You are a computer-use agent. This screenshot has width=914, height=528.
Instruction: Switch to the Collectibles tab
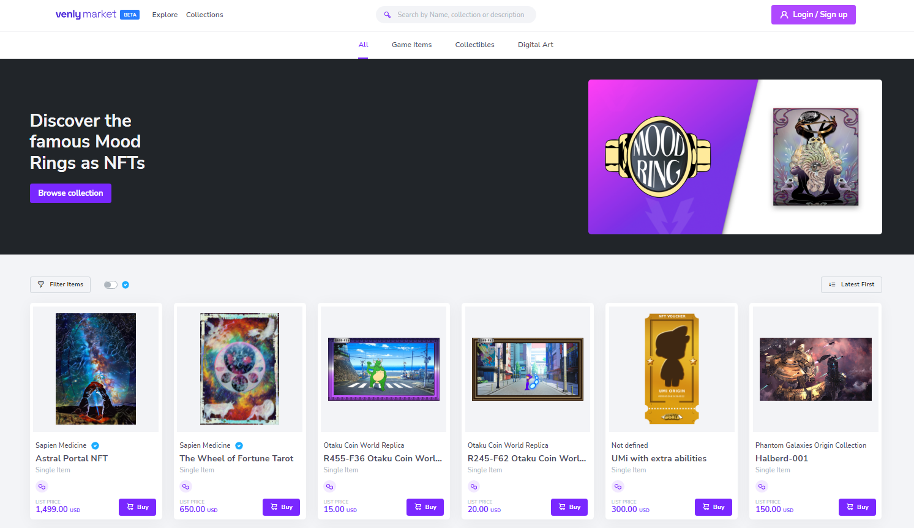point(474,45)
